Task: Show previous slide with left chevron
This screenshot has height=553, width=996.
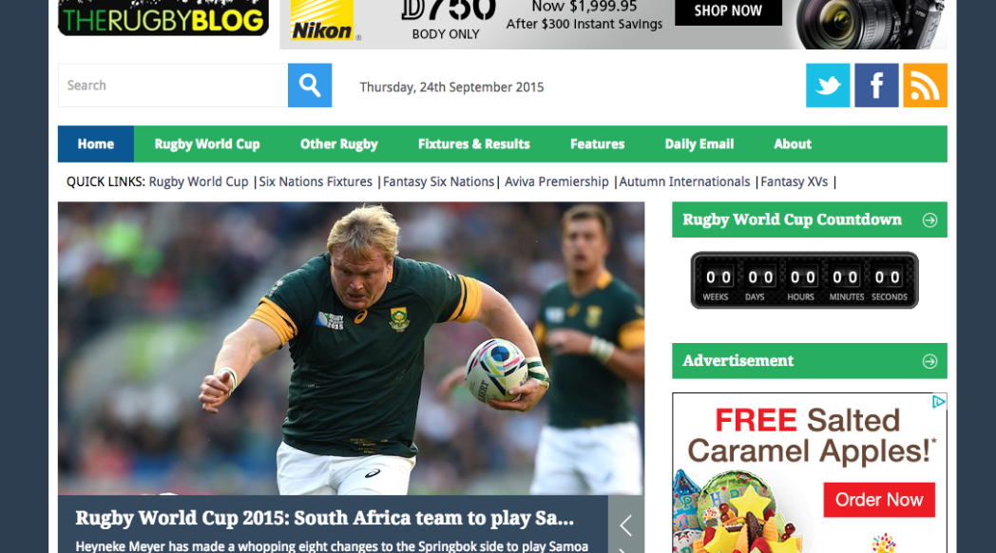Action: (625, 525)
